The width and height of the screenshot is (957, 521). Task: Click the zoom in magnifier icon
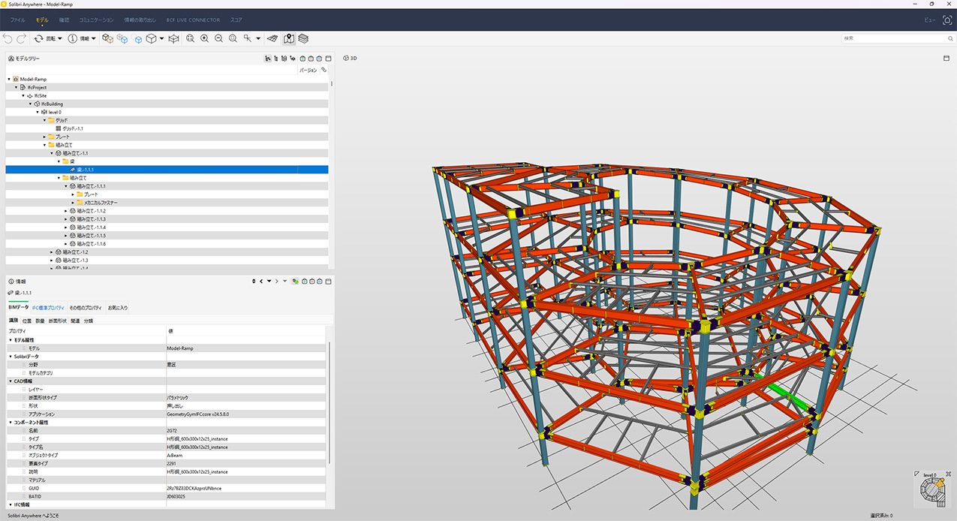pos(204,38)
